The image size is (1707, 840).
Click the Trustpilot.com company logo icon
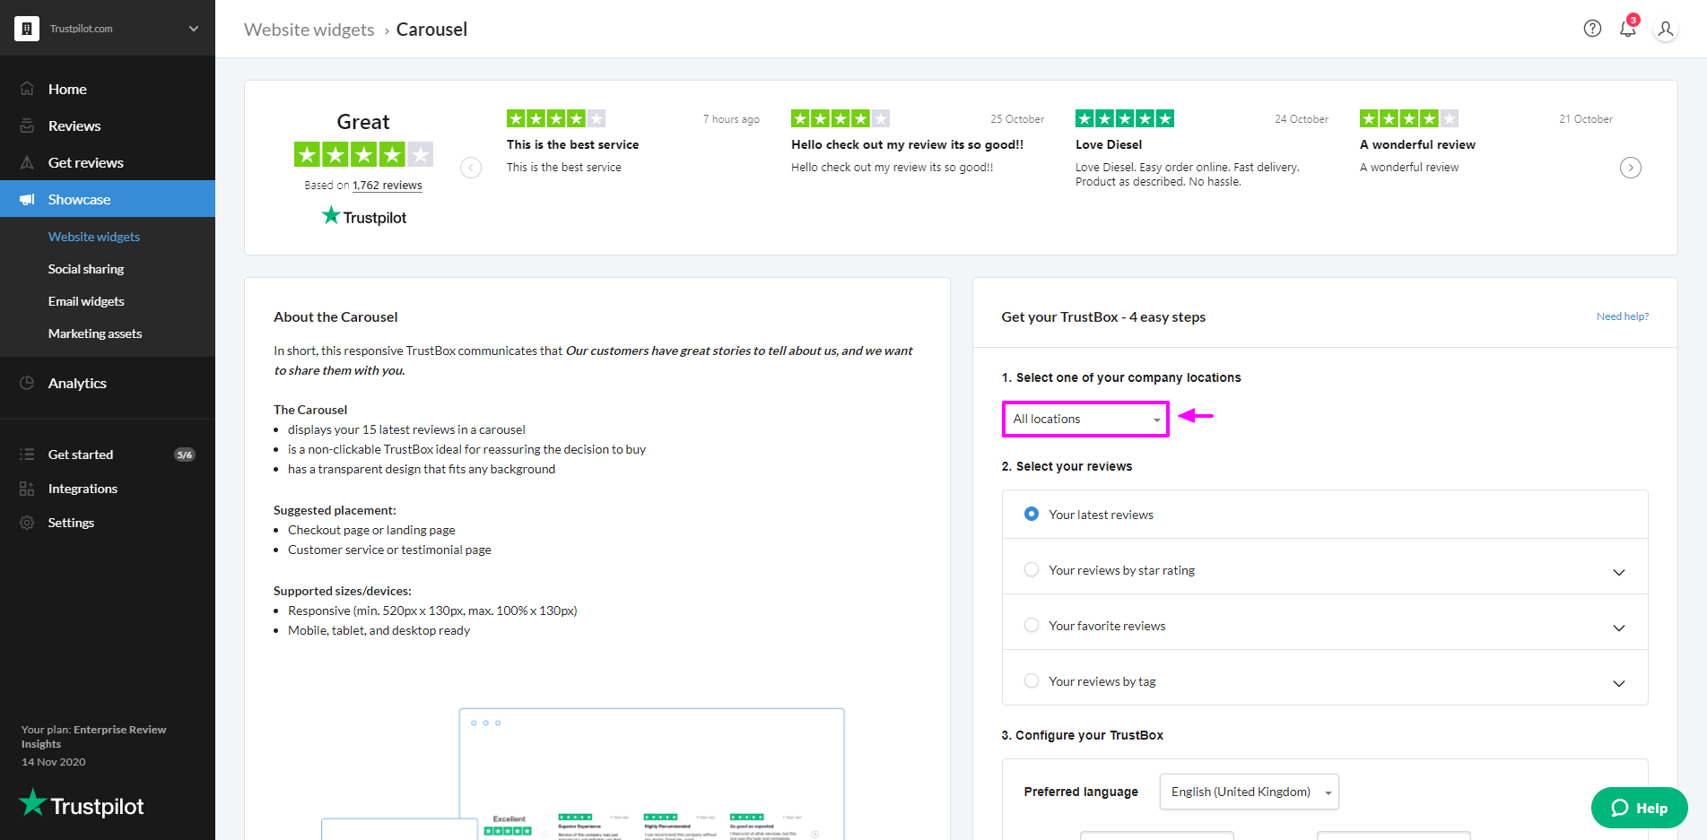coord(27,29)
